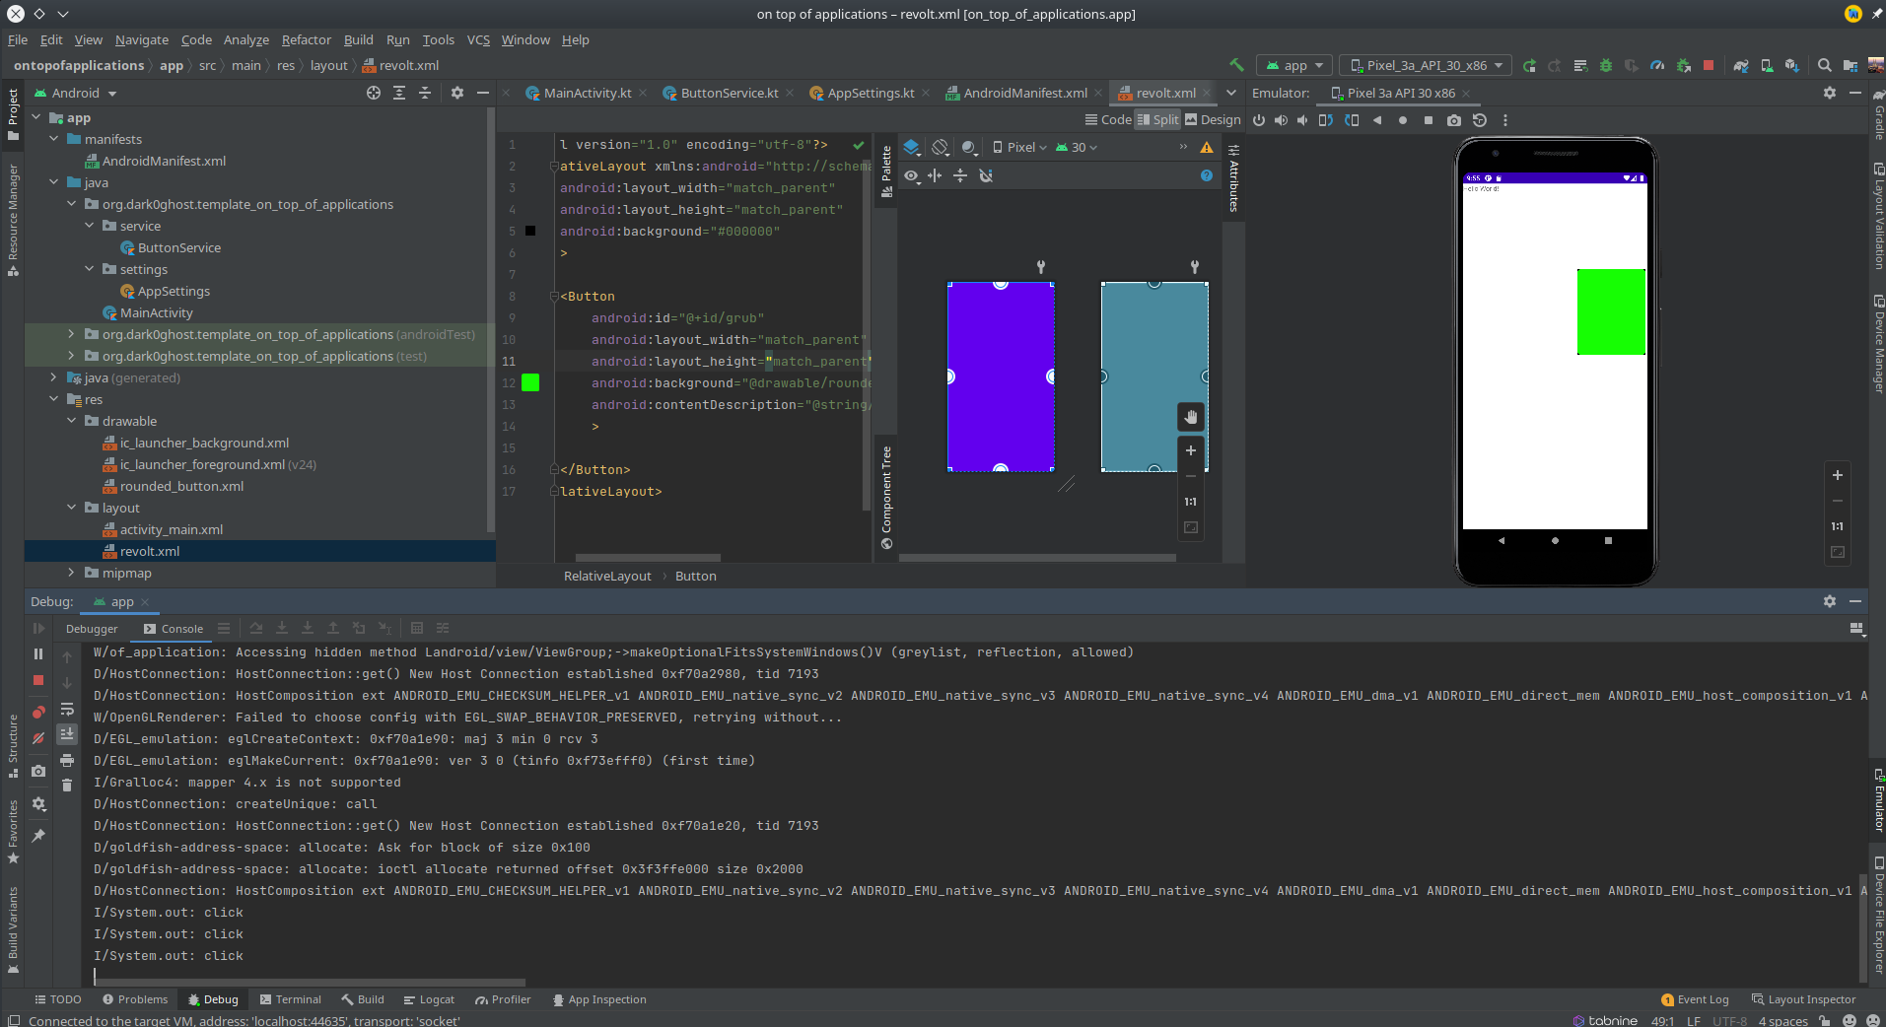
Task: Take an emulator screenshot with camera icon
Action: 1454,120
